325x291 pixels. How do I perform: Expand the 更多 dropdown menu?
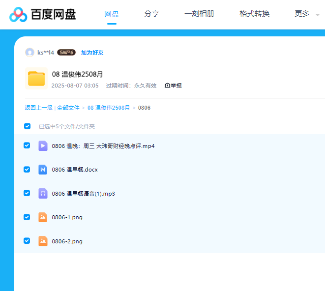click(306, 14)
